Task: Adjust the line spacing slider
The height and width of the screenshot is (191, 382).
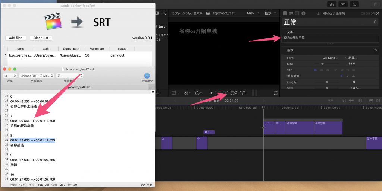Action: (x=327, y=82)
